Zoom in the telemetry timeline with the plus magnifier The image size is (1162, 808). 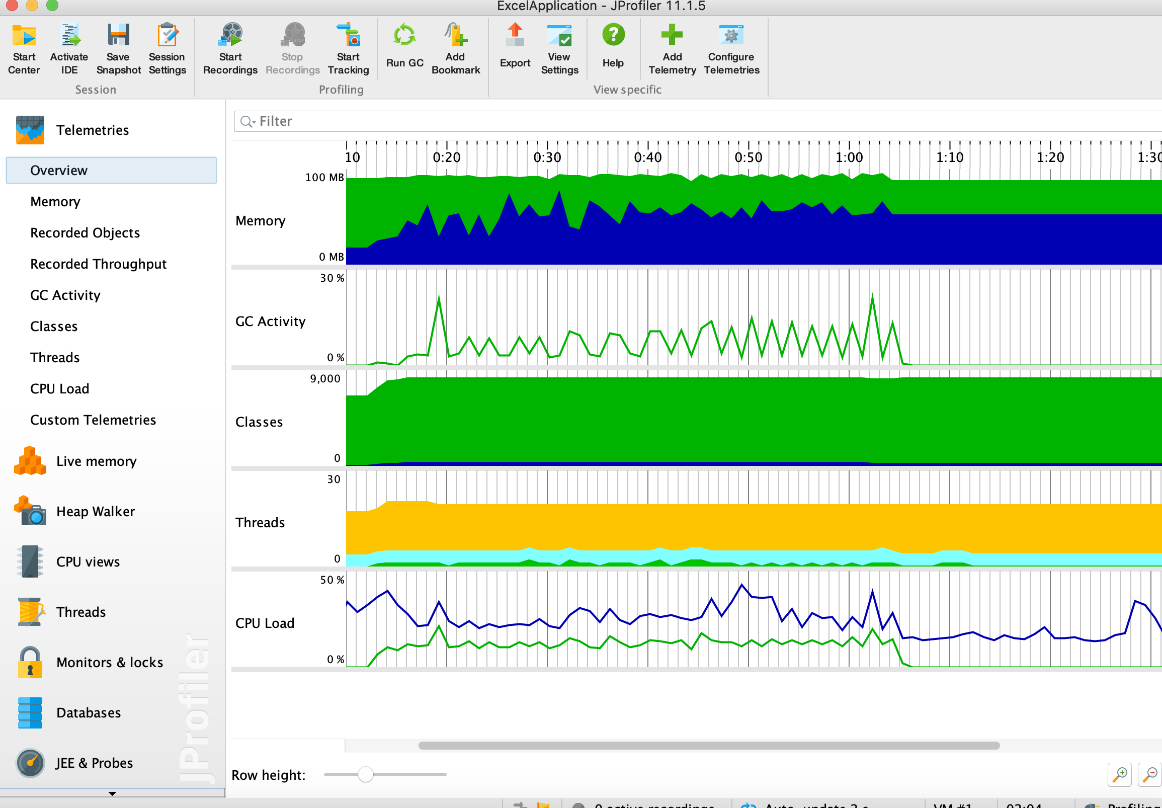point(1119,775)
